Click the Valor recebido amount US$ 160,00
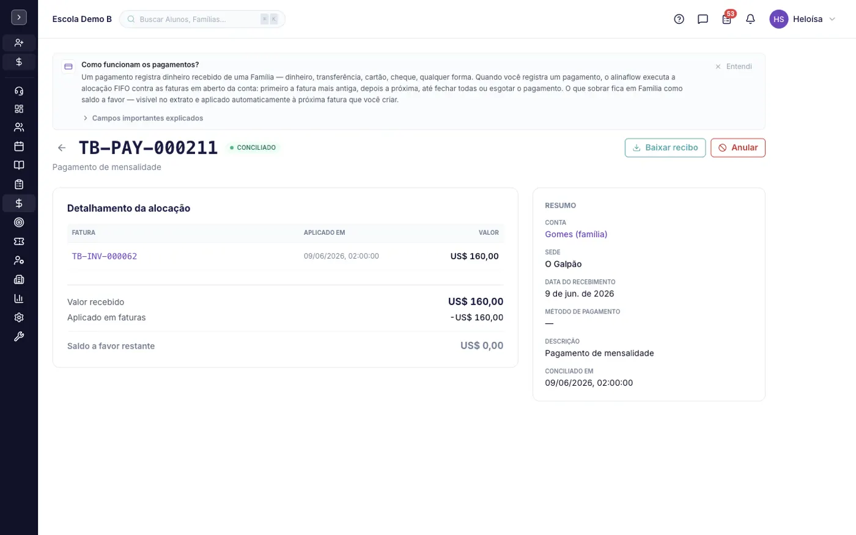Screen dimensions: 856x535 [x=476, y=301]
